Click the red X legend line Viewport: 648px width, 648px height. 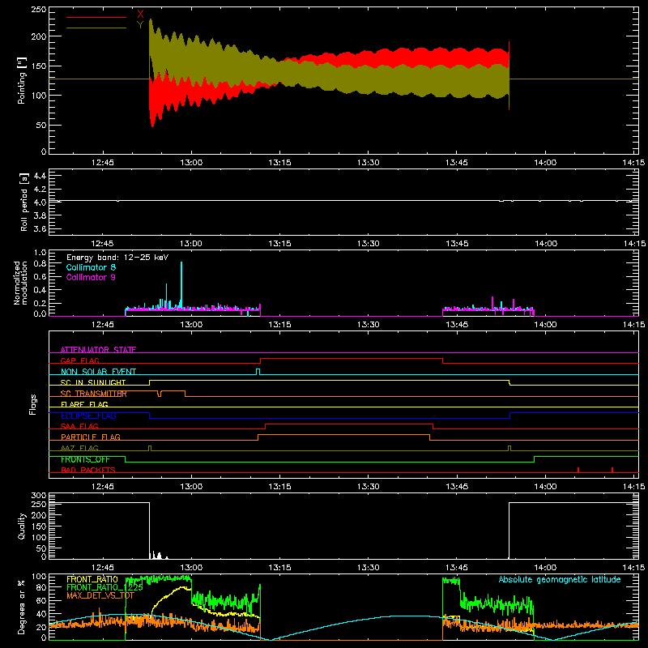click(x=96, y=17)
